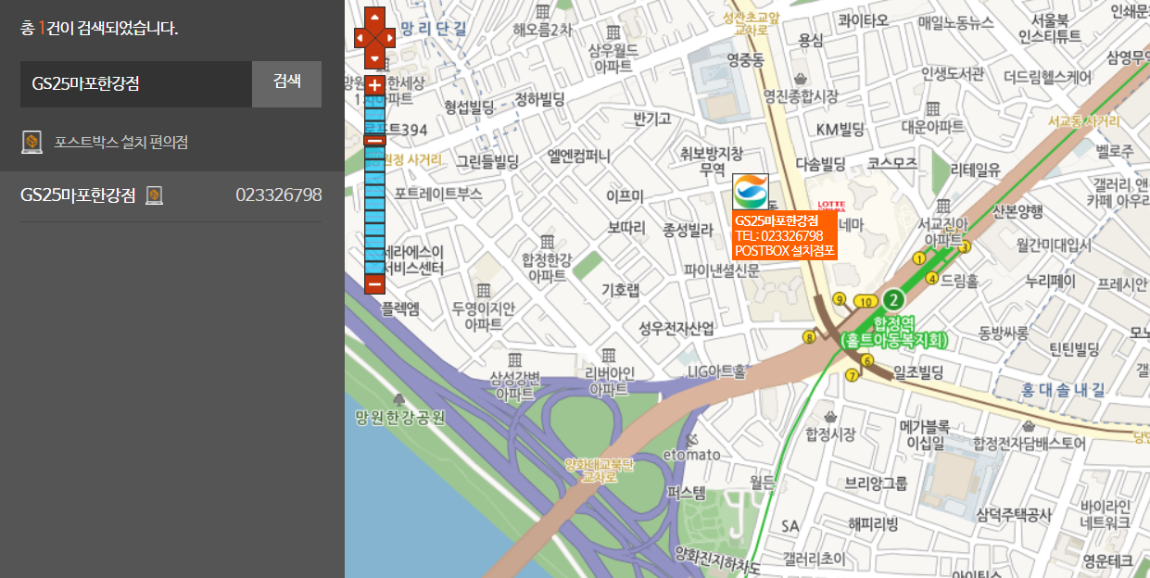Click the orange GS25마포한강점 info label

[785, 235]
